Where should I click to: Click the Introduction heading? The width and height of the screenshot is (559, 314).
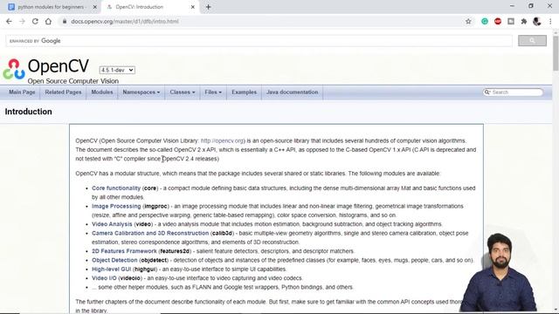29,112
